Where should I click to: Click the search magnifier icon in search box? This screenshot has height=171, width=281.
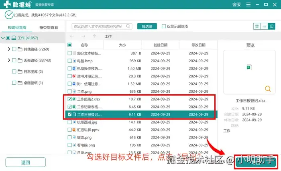[x=128, y=26]
